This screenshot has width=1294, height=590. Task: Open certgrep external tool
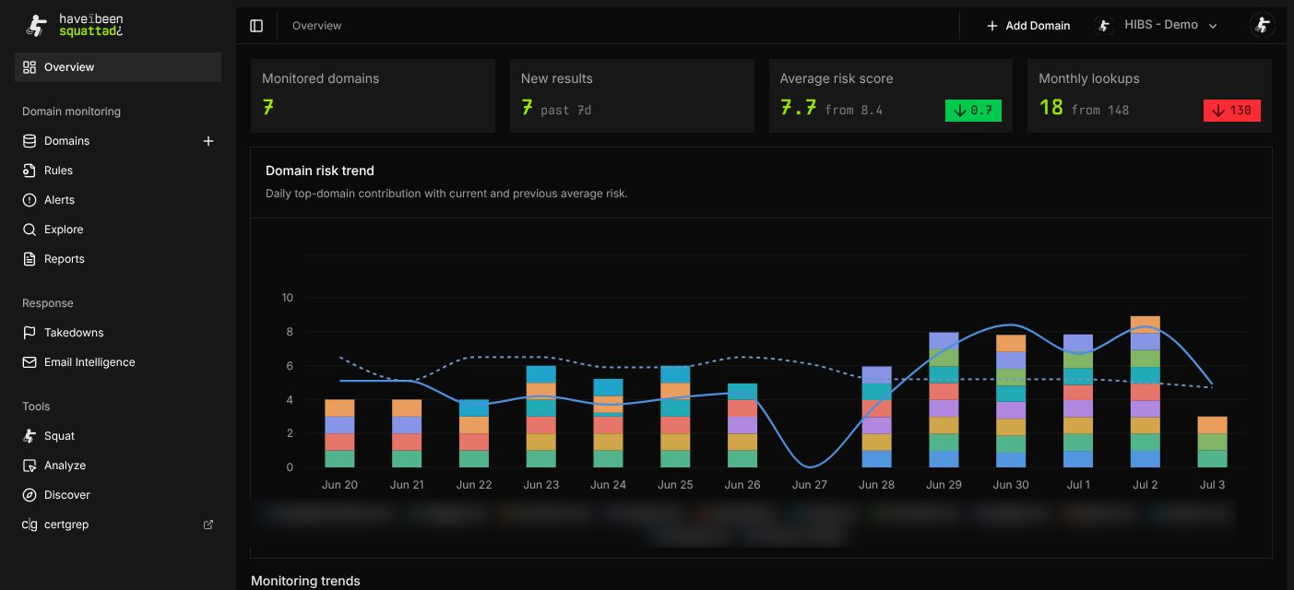118,525
